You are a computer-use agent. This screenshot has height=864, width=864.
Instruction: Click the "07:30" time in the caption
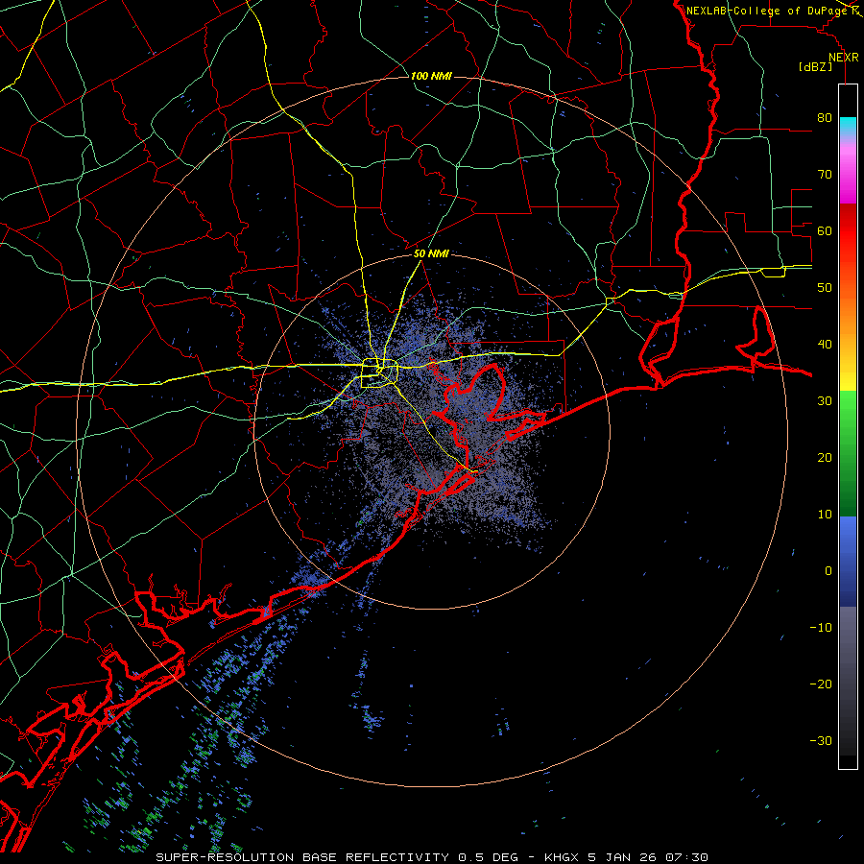click(x=686, y=857)
